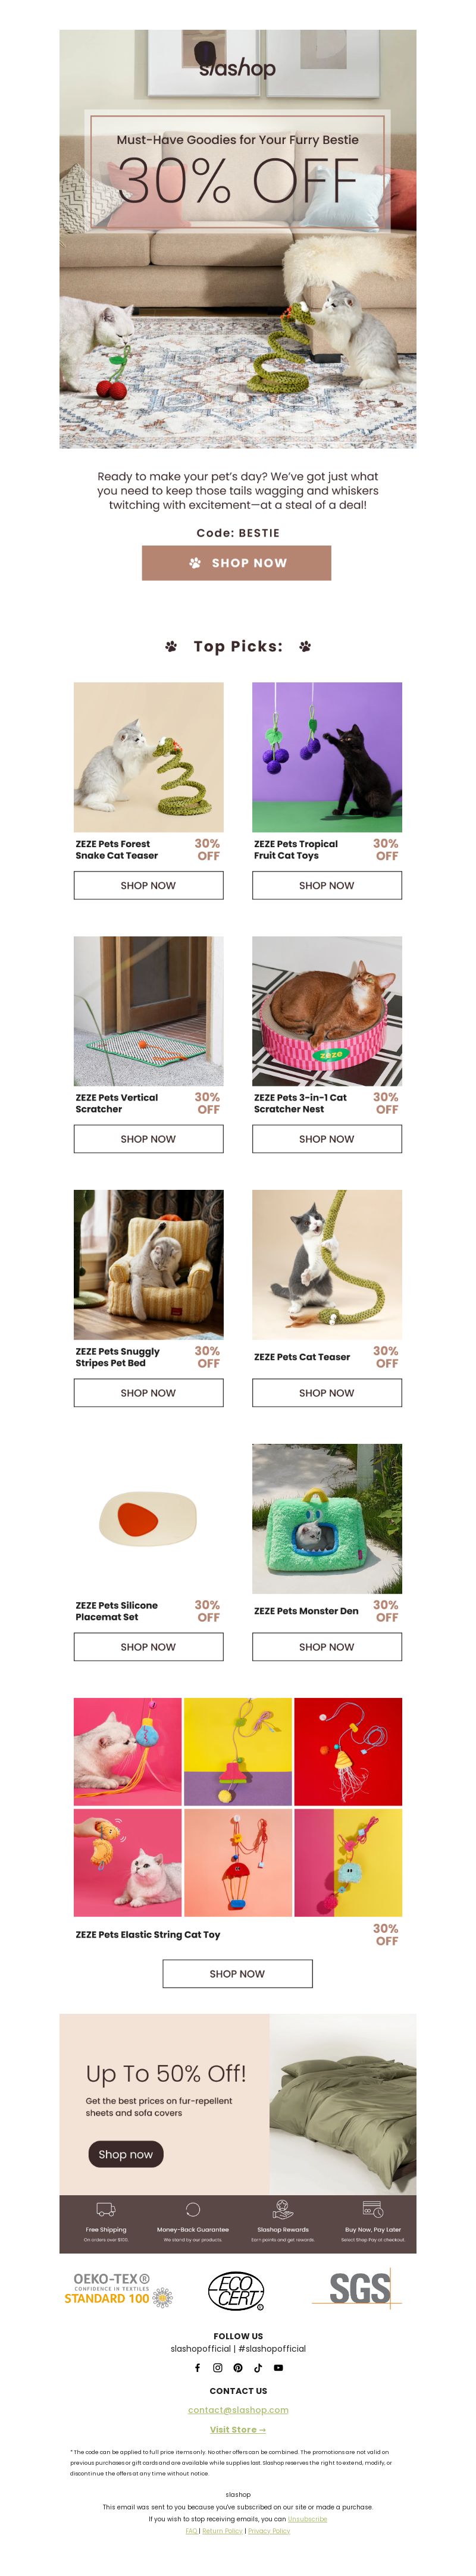Click the slashop logo at top
This screenshot has height=2576, width=476.
click(237, 67)
